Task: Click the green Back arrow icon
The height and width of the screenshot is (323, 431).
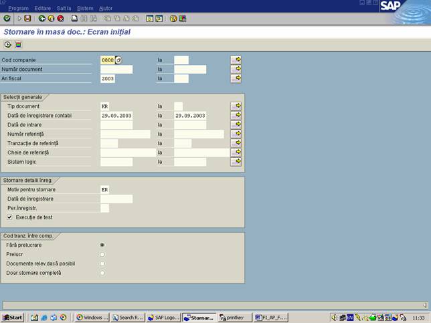Action: (x=42, y=18)
